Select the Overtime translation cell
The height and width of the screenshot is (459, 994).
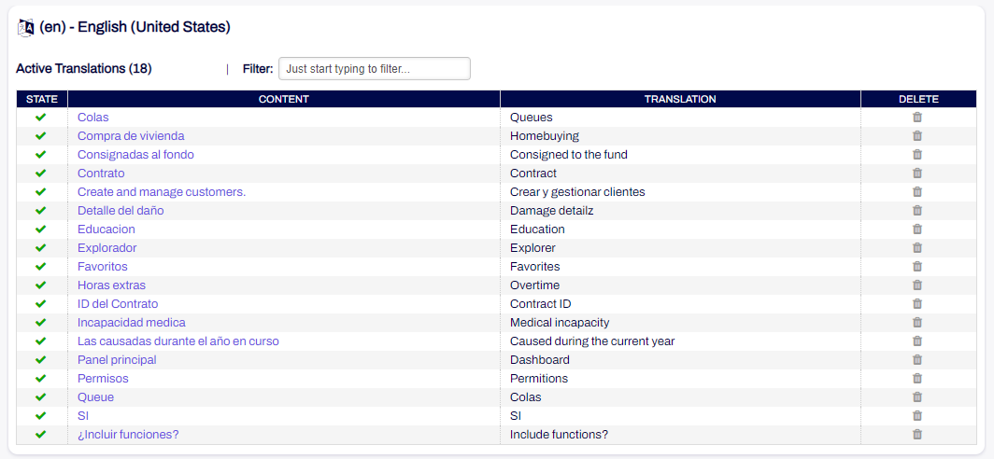[680, 285]
